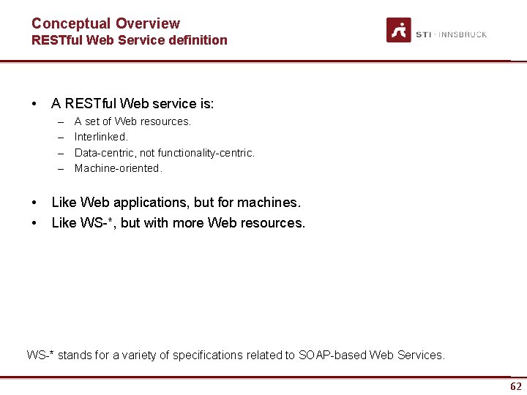Click the 'A RESTful Web service is:' bullet

(x=132, y=103)
